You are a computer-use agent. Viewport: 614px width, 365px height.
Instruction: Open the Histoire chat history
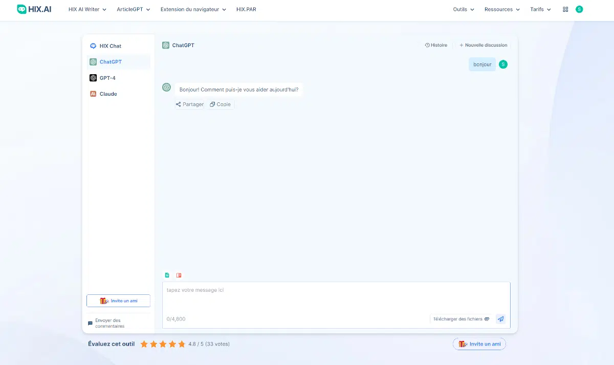click(436, 45)
